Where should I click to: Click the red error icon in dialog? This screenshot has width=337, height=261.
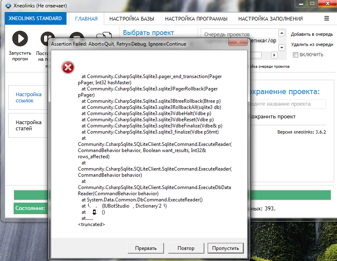tap(68, 67)
